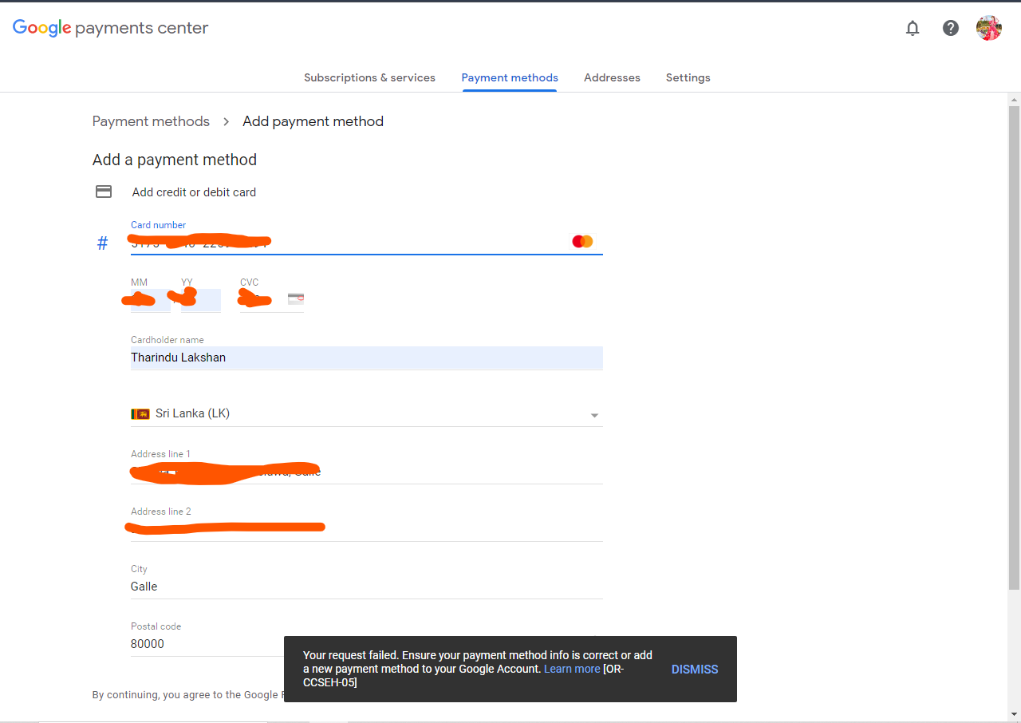Click the Address line 1 field
Viewport: 1021px width, 723px height.
(x=367, y=472)
